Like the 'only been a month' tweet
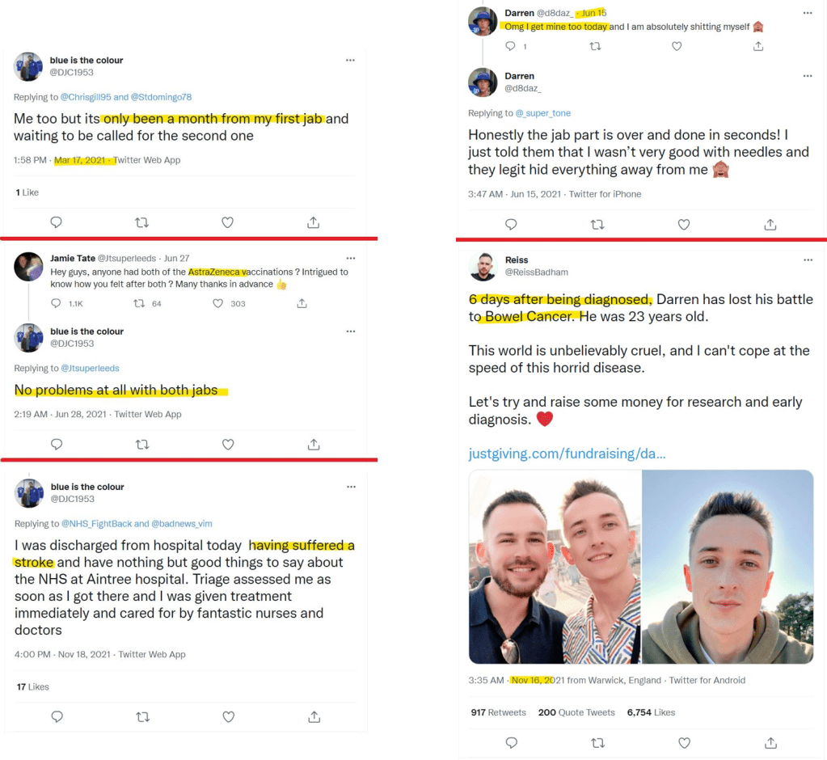This screenshot has height=760, width=827. tap(227, 222)
